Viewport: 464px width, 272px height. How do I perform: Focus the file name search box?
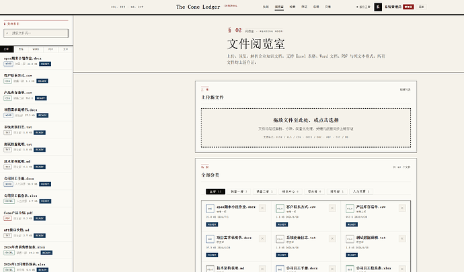point(36,33)
